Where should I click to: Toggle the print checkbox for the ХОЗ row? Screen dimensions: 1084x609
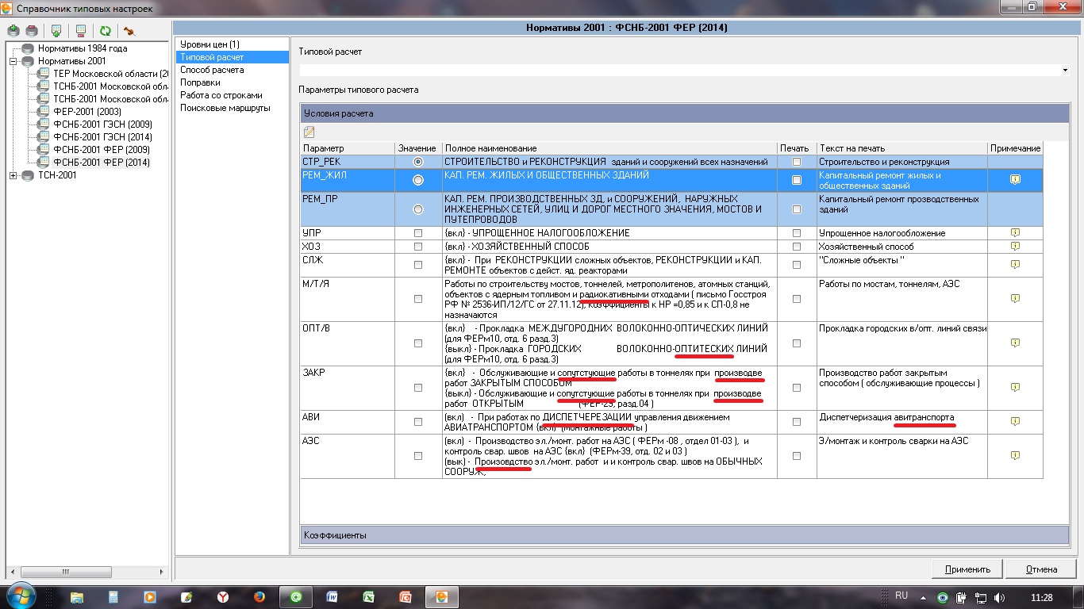tap(797, 247)
